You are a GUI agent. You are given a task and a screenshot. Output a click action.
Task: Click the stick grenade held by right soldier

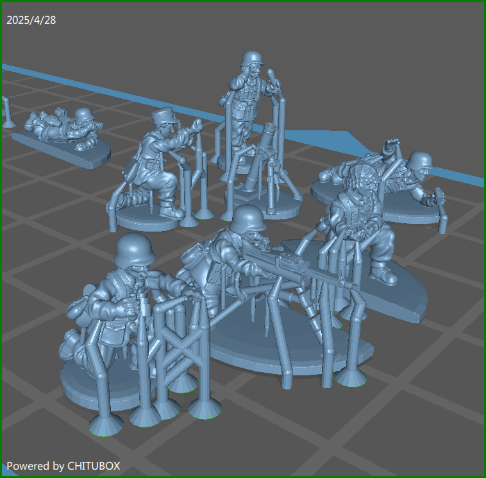440,196
